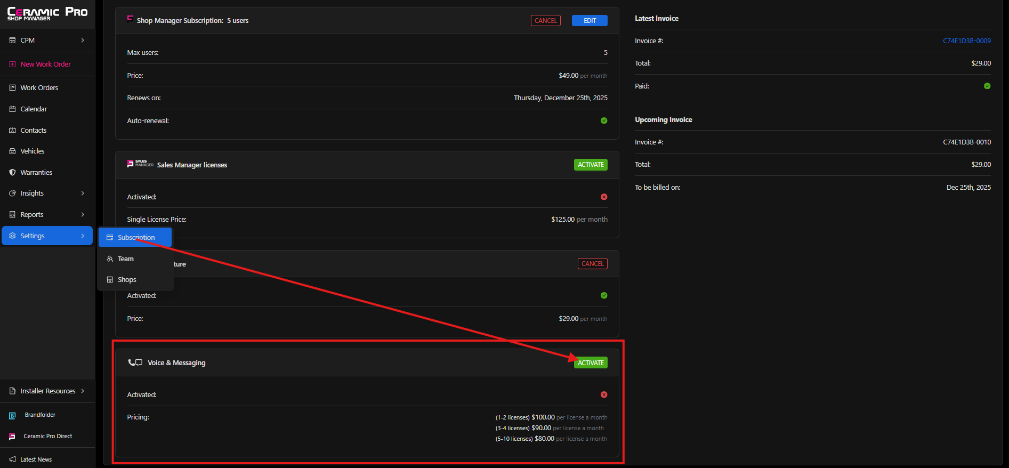Image resolution: width=1009 pixels, height=468 pixels.
Task: Click the Shop Manager Subscription logo icon
Action: [x=130, y=19]
